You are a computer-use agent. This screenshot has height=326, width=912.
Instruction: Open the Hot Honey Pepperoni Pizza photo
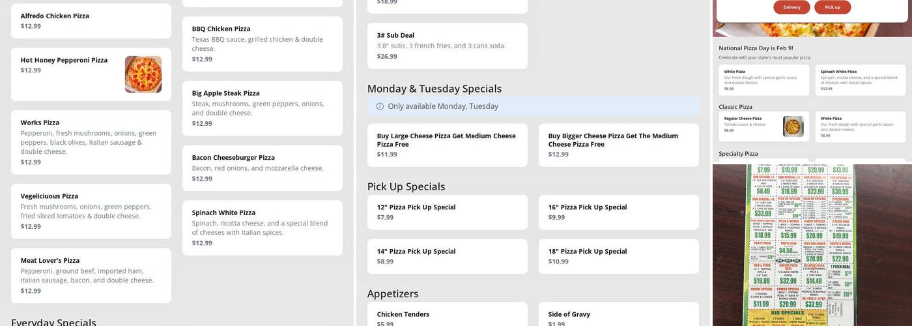[x=143, y=74]
